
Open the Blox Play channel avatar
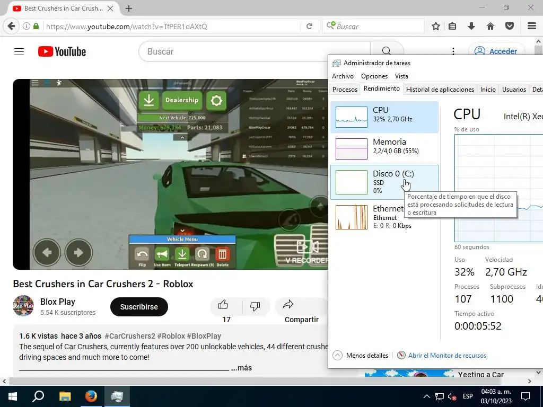[x=23, y=306]
